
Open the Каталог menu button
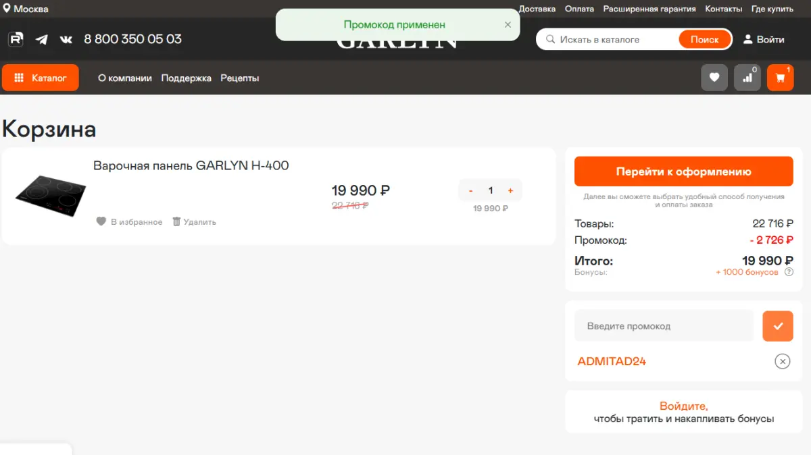pos(41,78)
